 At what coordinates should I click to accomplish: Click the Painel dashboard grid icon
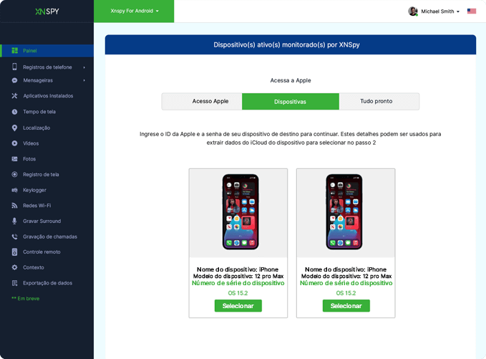tap(14, 51)
